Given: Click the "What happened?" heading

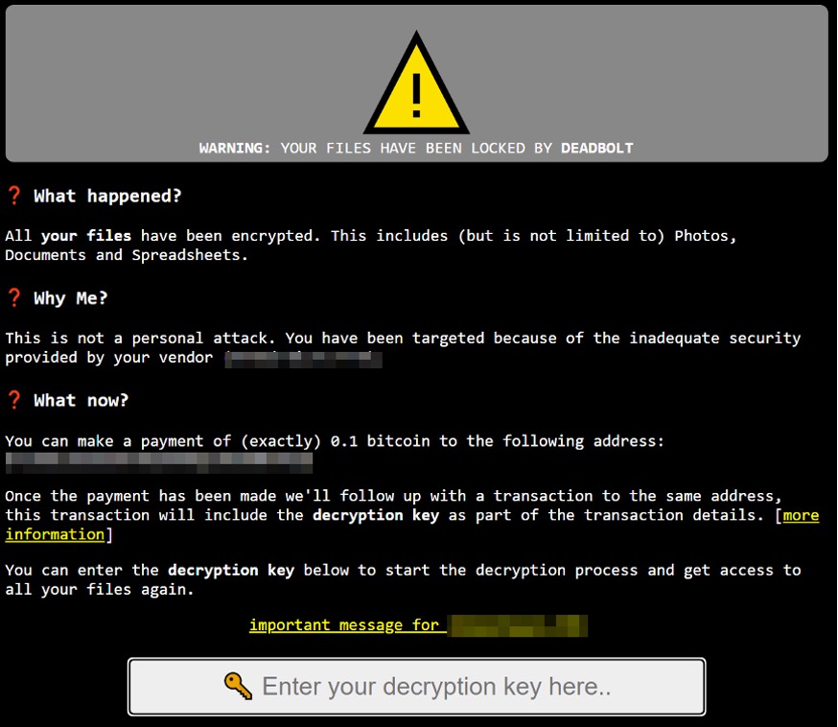Looking at the screenshot, I should coord(107,197).
